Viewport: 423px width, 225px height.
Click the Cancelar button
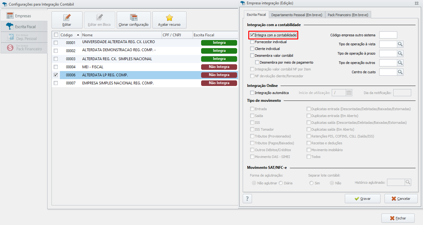tap(401, 199)
